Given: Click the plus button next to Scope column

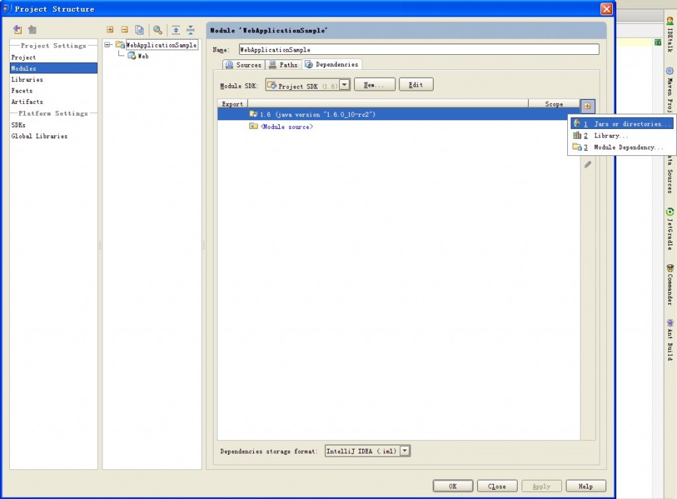Looking at the screenshot, I should point(587,106).
